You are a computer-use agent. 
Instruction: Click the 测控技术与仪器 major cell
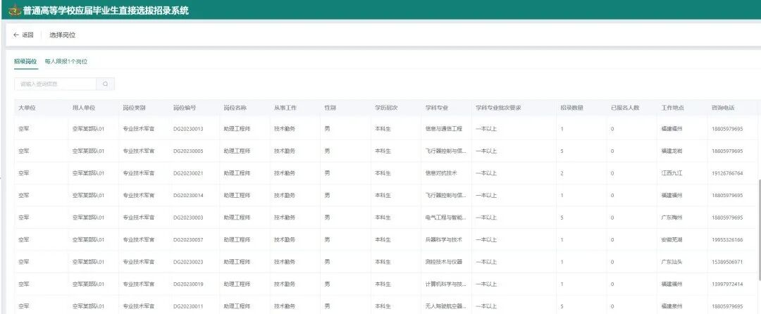444,262
